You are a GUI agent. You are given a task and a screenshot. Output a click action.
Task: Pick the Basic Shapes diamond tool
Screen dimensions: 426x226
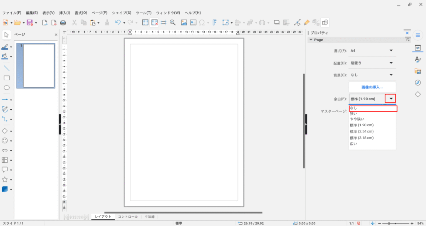click(x=5, y=131)
